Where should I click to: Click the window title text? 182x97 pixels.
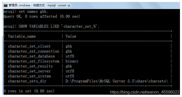(39, 5)
